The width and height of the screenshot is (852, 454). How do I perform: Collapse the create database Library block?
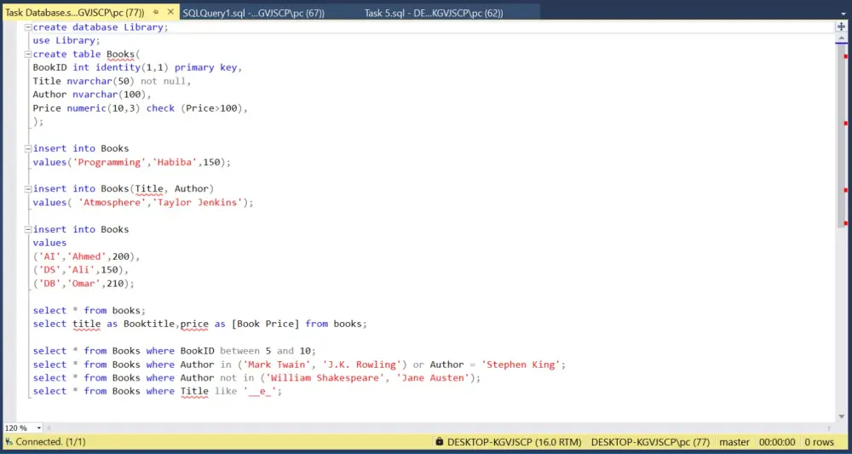(x=28, y=27)
